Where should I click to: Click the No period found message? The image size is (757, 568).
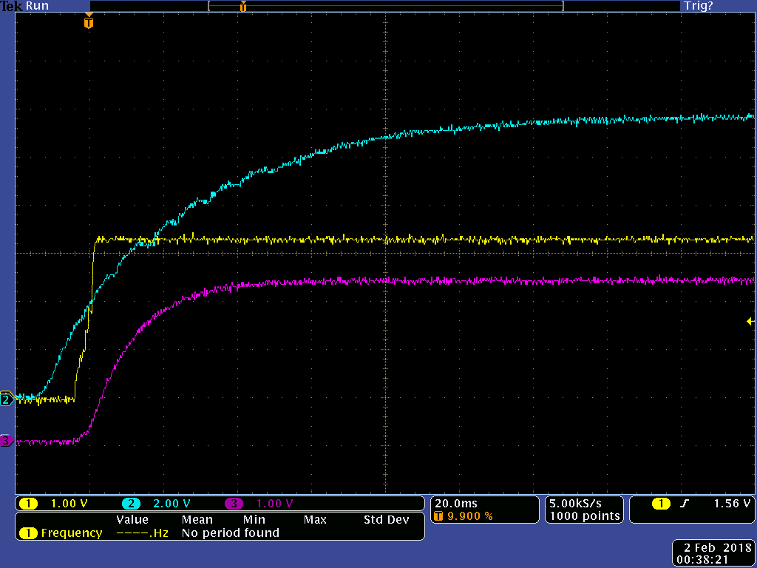pyautogui.click(x=231, y=533)
